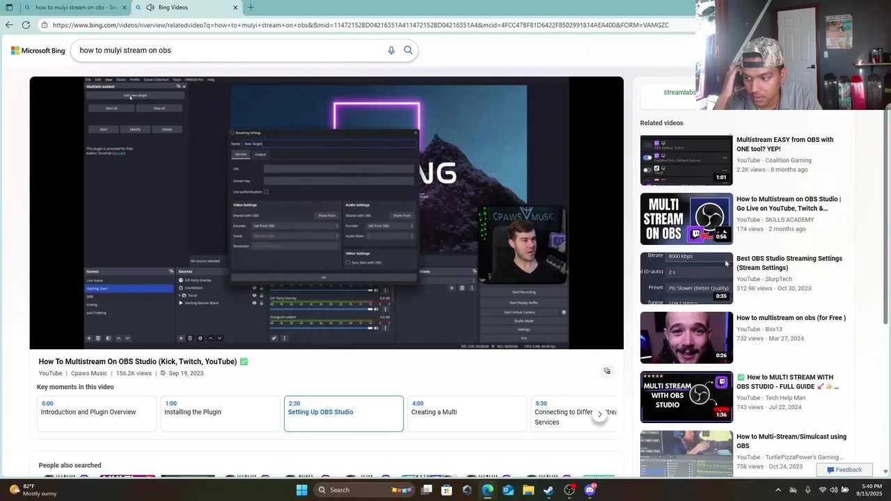
Task: Open the system tray microphone indicator
Action: pos(807,490)
